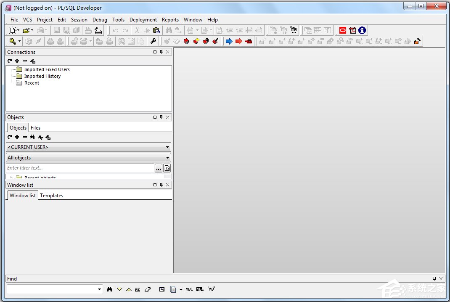
Task: Click the red right arrow icon
Action: click(x=239, y=41)
